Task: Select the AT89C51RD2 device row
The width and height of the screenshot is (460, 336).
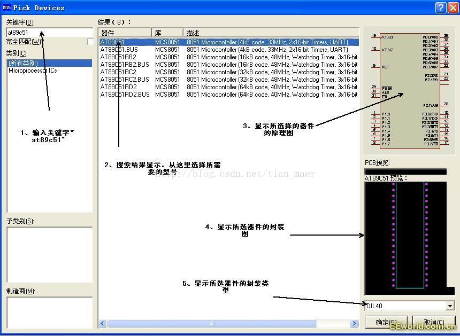Action: 229,87
